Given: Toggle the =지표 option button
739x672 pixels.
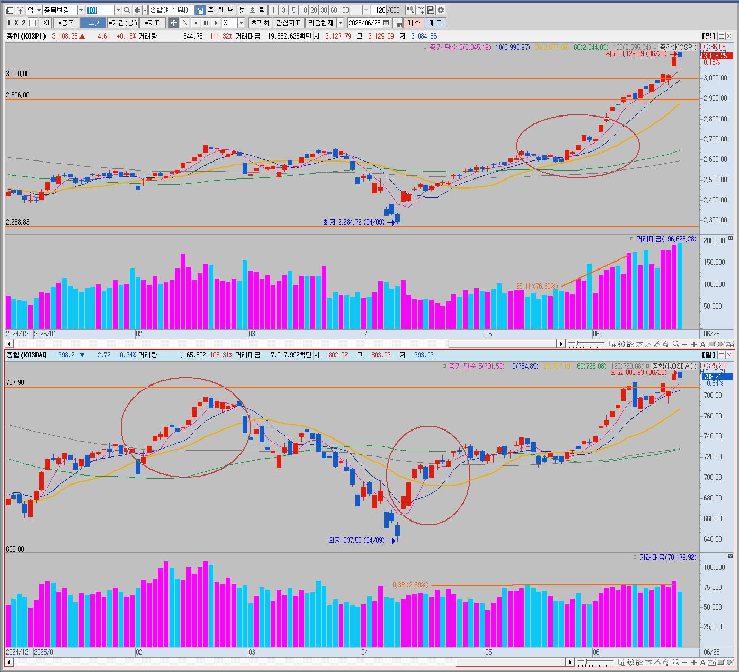Looking at the screenshot, I should pyautogui.click(x=152, y=23).
